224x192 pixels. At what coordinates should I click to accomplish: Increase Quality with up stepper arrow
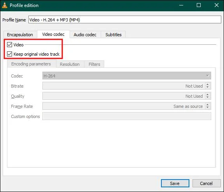(x=208, y=94)
